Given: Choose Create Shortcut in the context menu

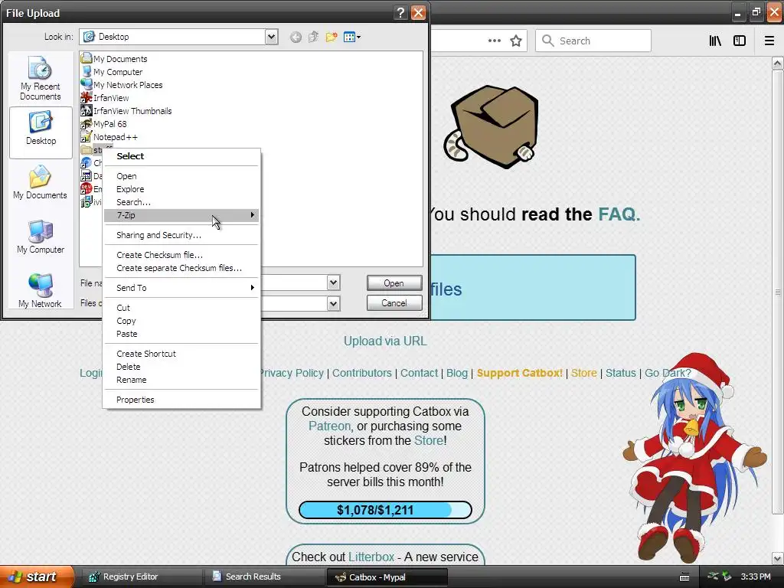Looking at the screenshot, I should click(181, 354).
